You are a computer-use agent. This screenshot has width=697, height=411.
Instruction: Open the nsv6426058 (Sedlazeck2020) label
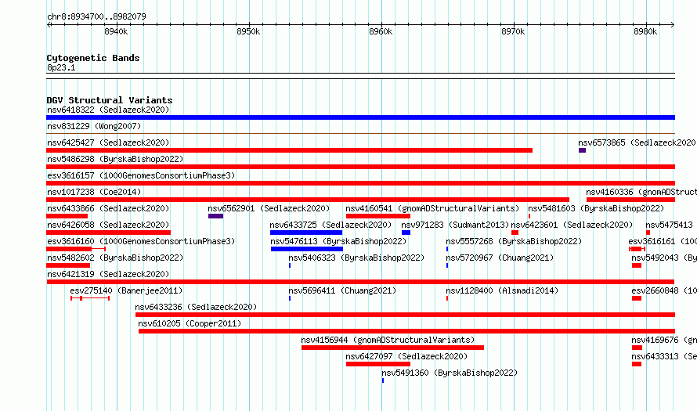(108, 225)
